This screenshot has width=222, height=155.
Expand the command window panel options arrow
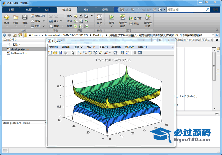click(217, 114)
